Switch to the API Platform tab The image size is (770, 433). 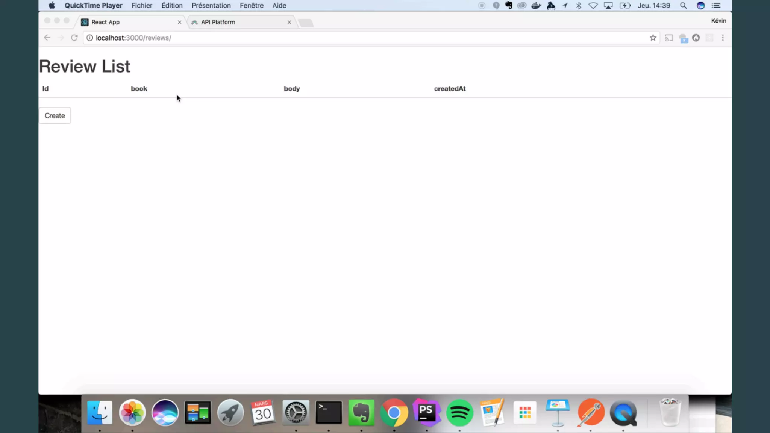point(241,22)
